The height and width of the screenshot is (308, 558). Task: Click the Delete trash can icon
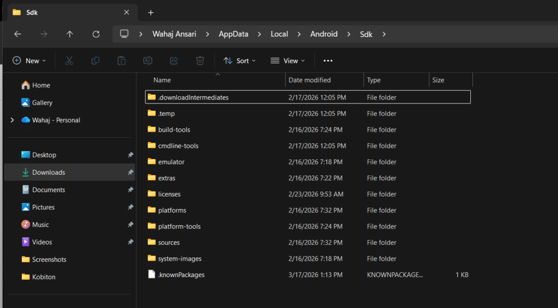[x=200, y=61]
